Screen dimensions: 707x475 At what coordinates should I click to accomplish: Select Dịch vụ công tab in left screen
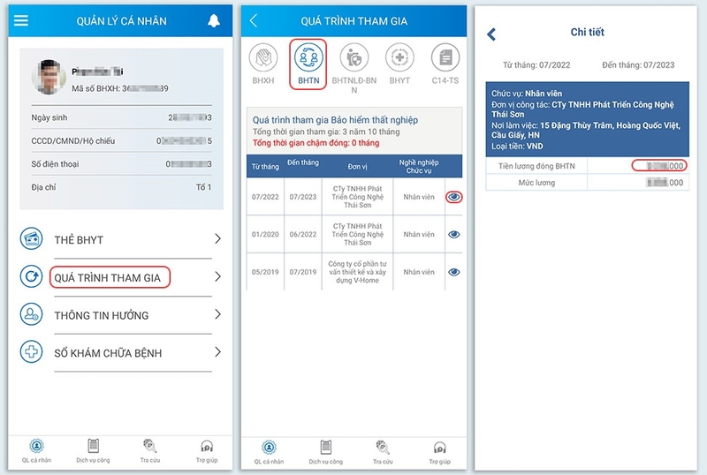click(93, 451)
